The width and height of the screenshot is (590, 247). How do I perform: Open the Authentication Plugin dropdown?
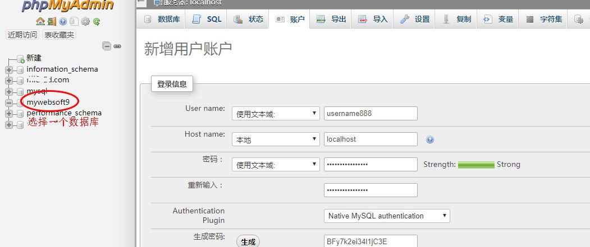[x=387, y=216]
